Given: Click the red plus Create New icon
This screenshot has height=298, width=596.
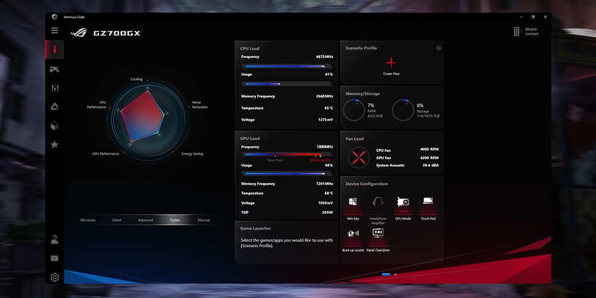Looking at the screenshot, I should (x=391, y=63).
